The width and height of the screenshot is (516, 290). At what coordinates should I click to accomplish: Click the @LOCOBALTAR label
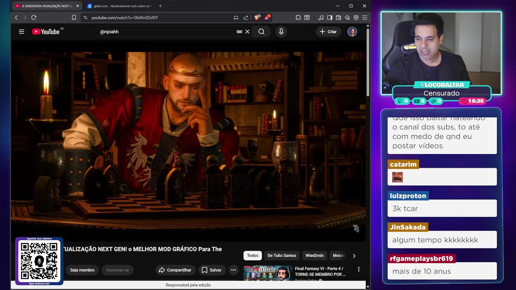441,85
